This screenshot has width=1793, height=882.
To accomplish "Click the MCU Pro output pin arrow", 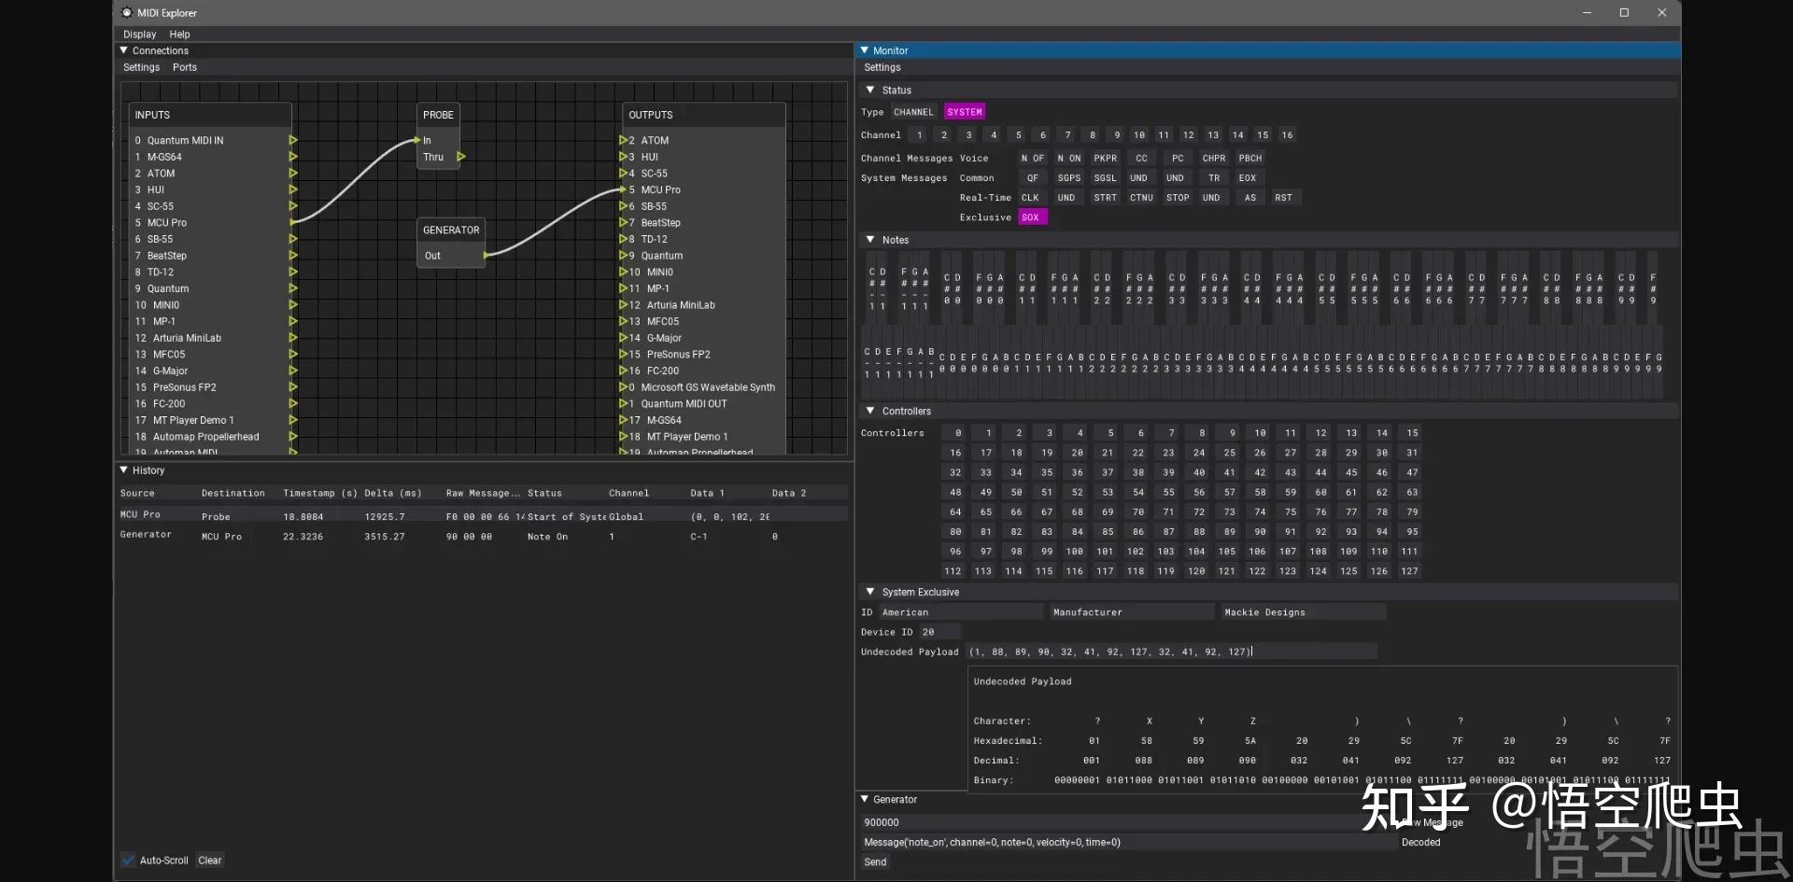I will (x=623, y=189).
